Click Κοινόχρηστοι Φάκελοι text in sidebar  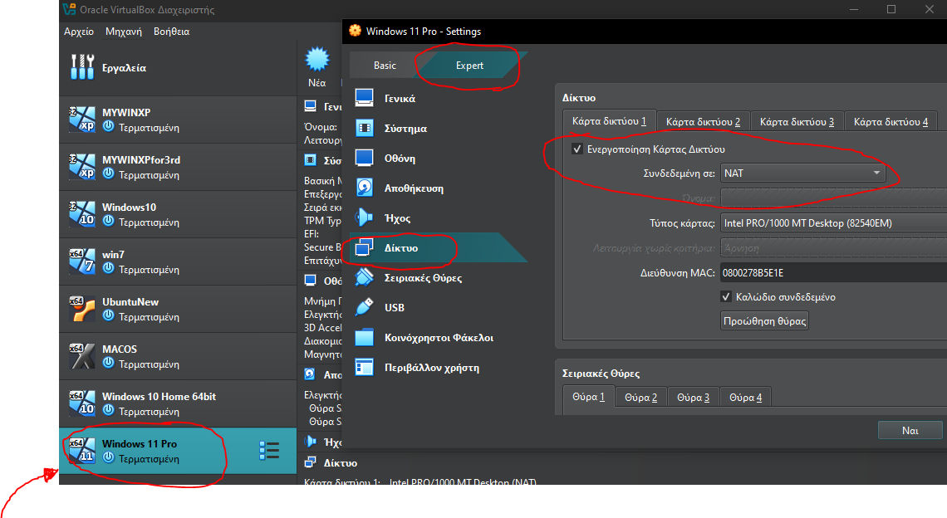point(439,338)
